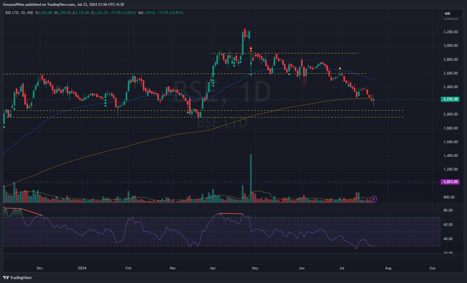Click the Dec label on time axis
Viewport: 467px width, 283px height.
pos(40,268)
